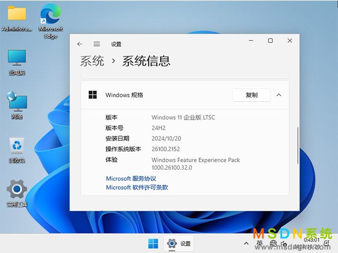This screenshot has width=338, height=253.
Task: Minimize the Settings window
Action: coord(251,41)
